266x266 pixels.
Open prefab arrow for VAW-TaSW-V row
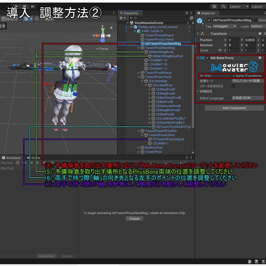(x=189, y=31)
